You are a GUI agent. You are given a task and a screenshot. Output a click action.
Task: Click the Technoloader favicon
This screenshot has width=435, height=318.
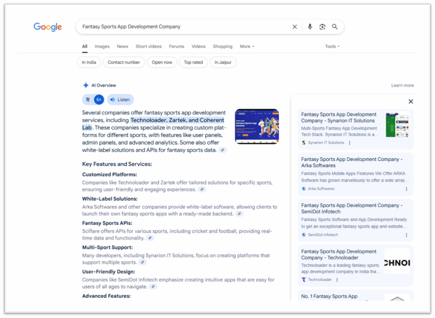[303, 279]
